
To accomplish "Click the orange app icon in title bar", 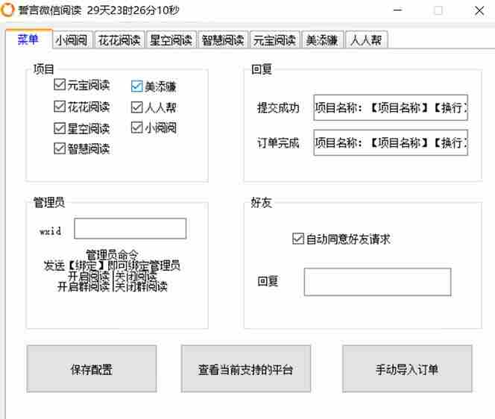I will pyautogui.click(x=7, y=10).
